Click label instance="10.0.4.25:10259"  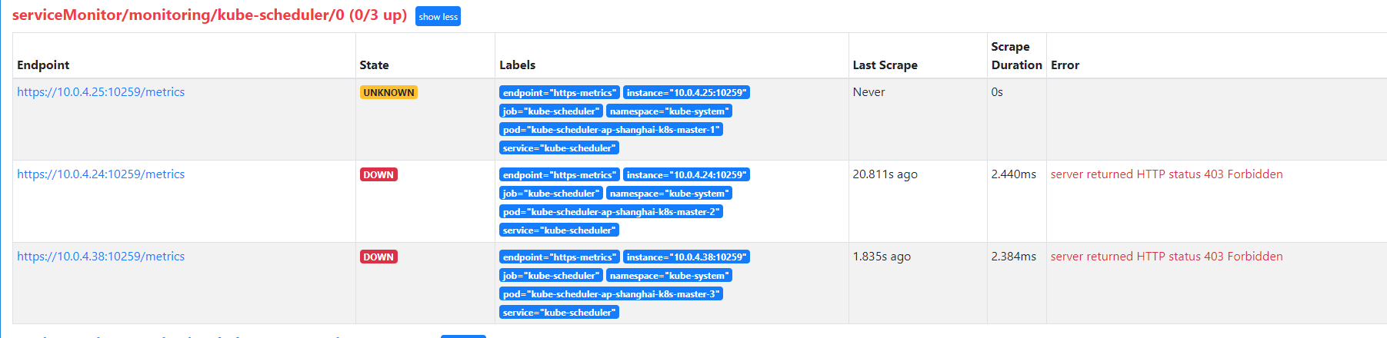coord(686,92)
